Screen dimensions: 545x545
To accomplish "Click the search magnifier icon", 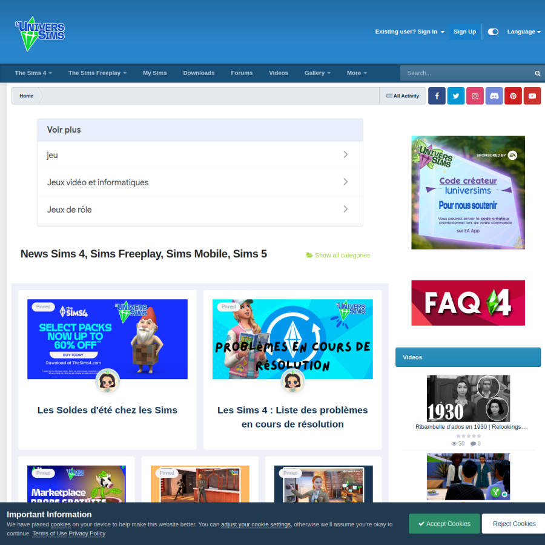I will coord(537,73).
